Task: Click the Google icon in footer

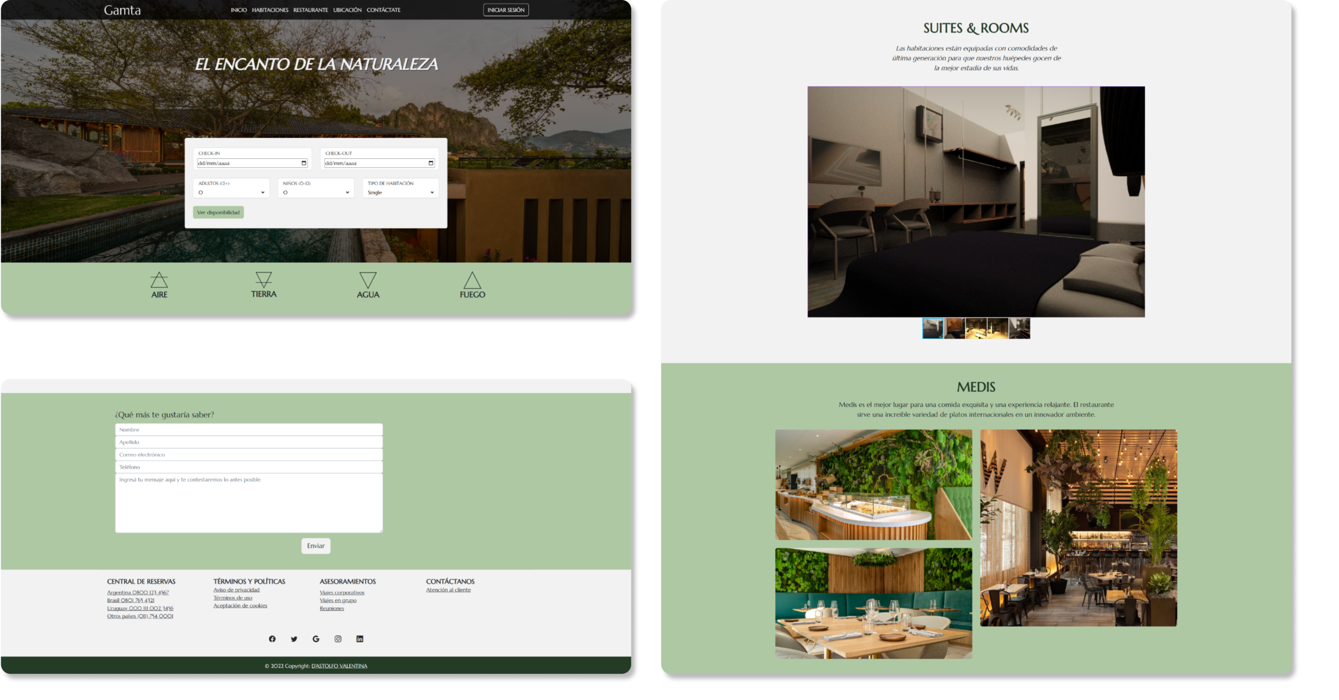Action: [316, 639]
